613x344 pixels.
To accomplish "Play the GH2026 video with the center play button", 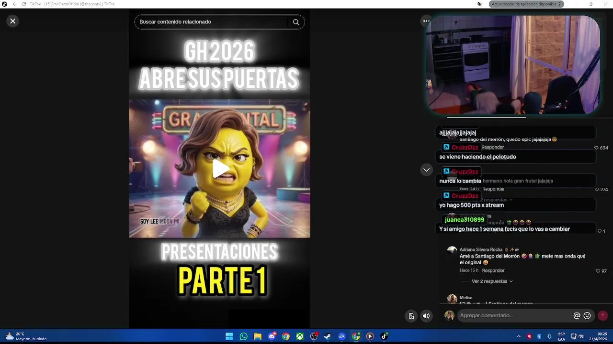I will pos(220,169).
